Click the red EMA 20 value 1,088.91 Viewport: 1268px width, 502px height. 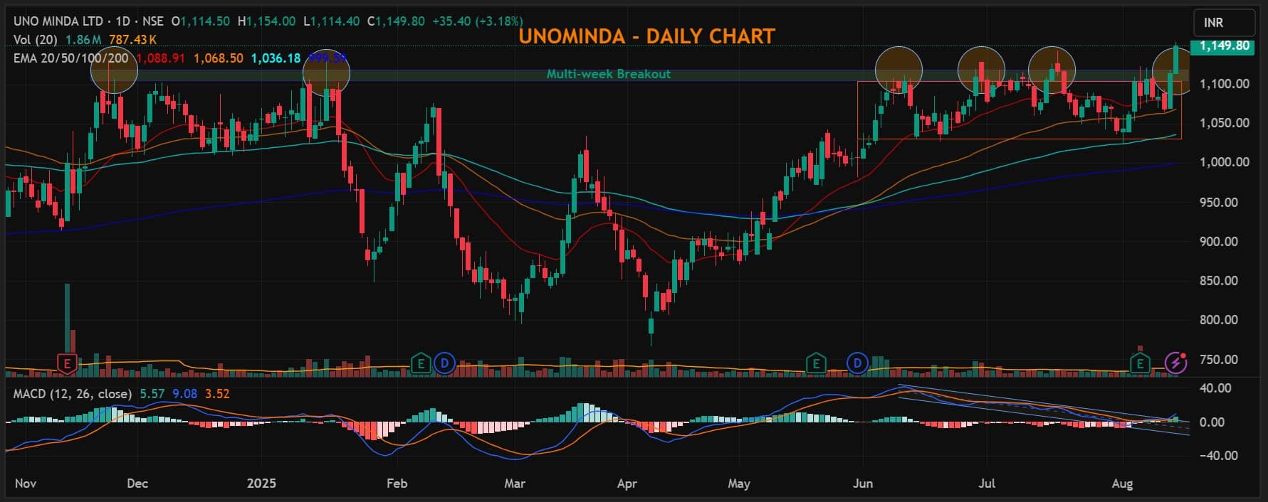click(x=161, y=58)
